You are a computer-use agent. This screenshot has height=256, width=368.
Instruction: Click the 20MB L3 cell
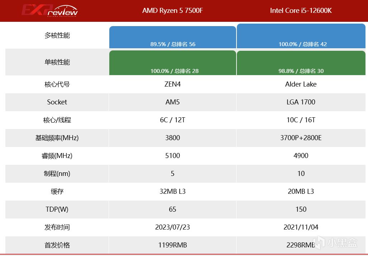301,191
